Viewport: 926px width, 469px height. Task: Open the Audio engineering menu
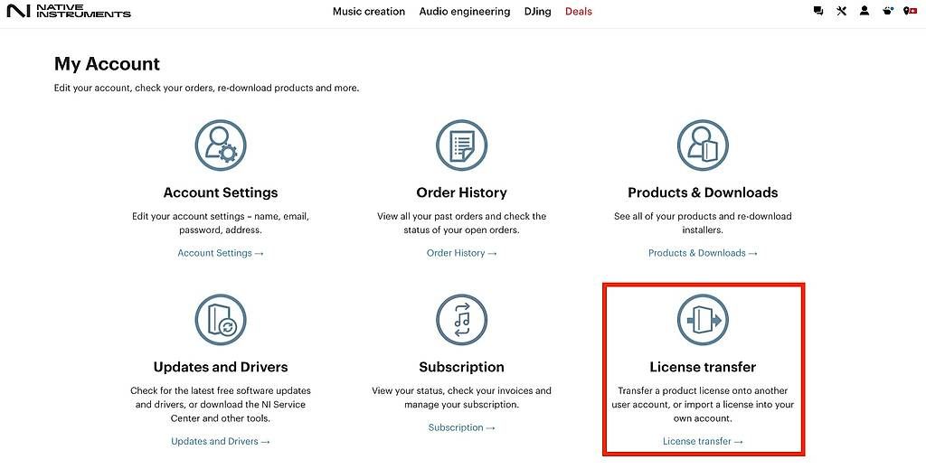[x=465, y=11]
